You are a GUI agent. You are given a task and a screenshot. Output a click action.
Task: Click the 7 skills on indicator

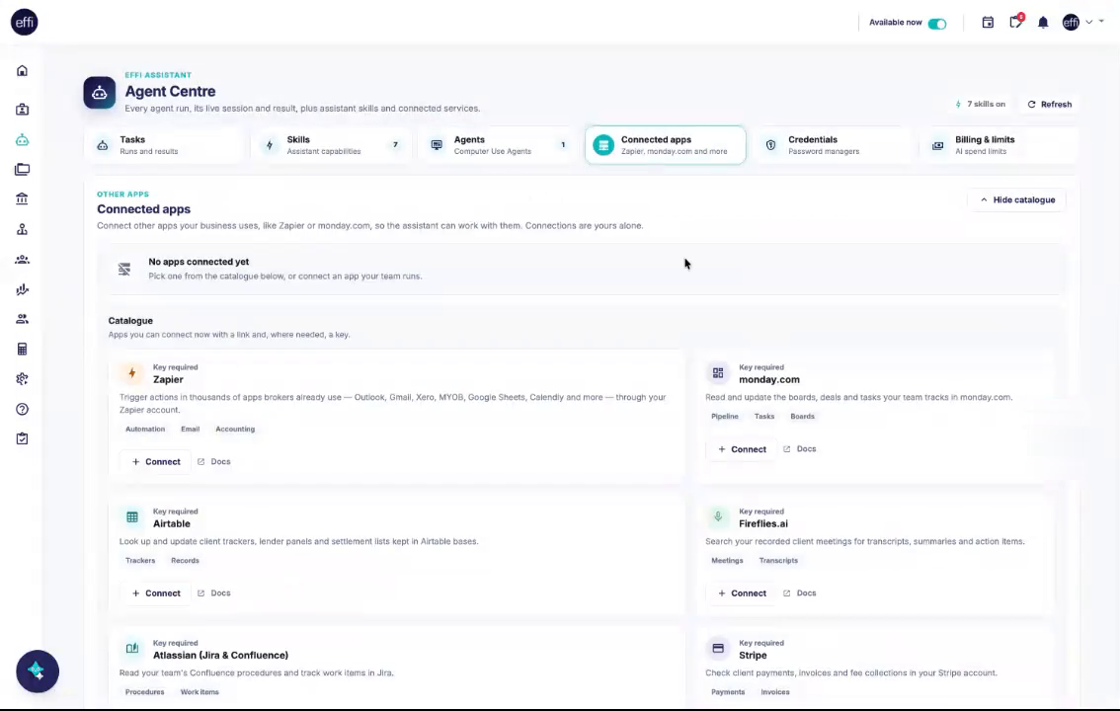tap(980, 105)
